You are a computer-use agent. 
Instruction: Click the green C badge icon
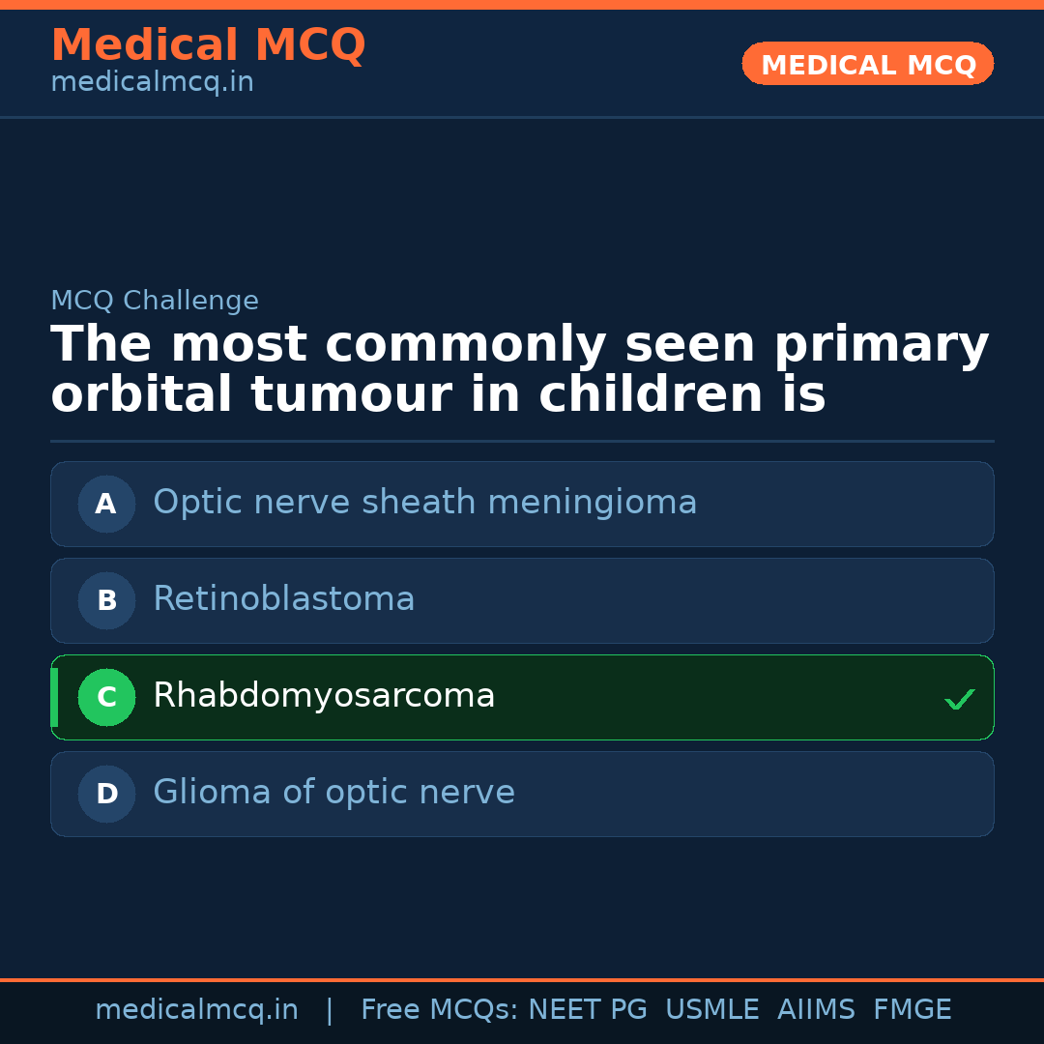point(106,697)
